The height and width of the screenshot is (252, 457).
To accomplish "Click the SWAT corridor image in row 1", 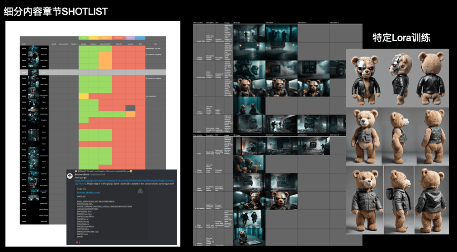I will tap(248, 33).
